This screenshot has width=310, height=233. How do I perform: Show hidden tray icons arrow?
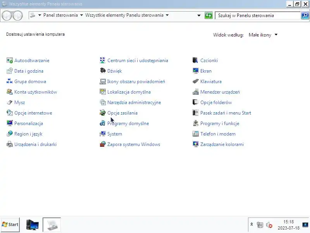pyautogui.click(x=251, y=224)
